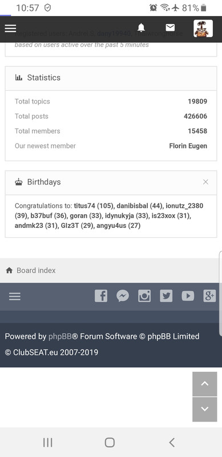
Task: Open the Instagram icon in footer
Action: 144,296
